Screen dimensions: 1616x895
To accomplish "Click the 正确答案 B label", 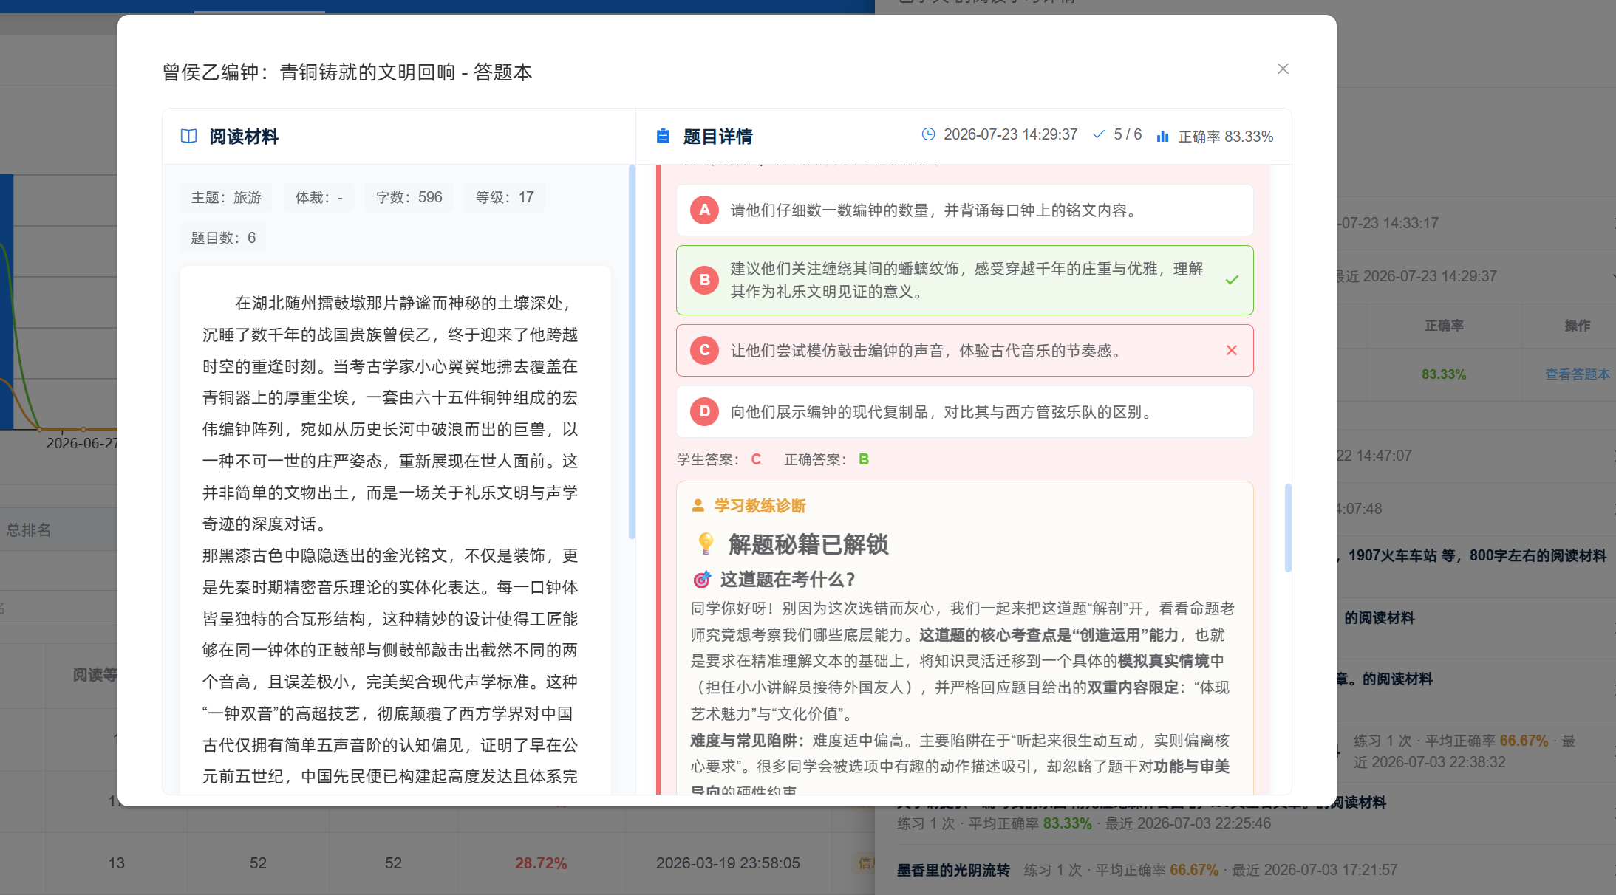I will coord(827,459).
